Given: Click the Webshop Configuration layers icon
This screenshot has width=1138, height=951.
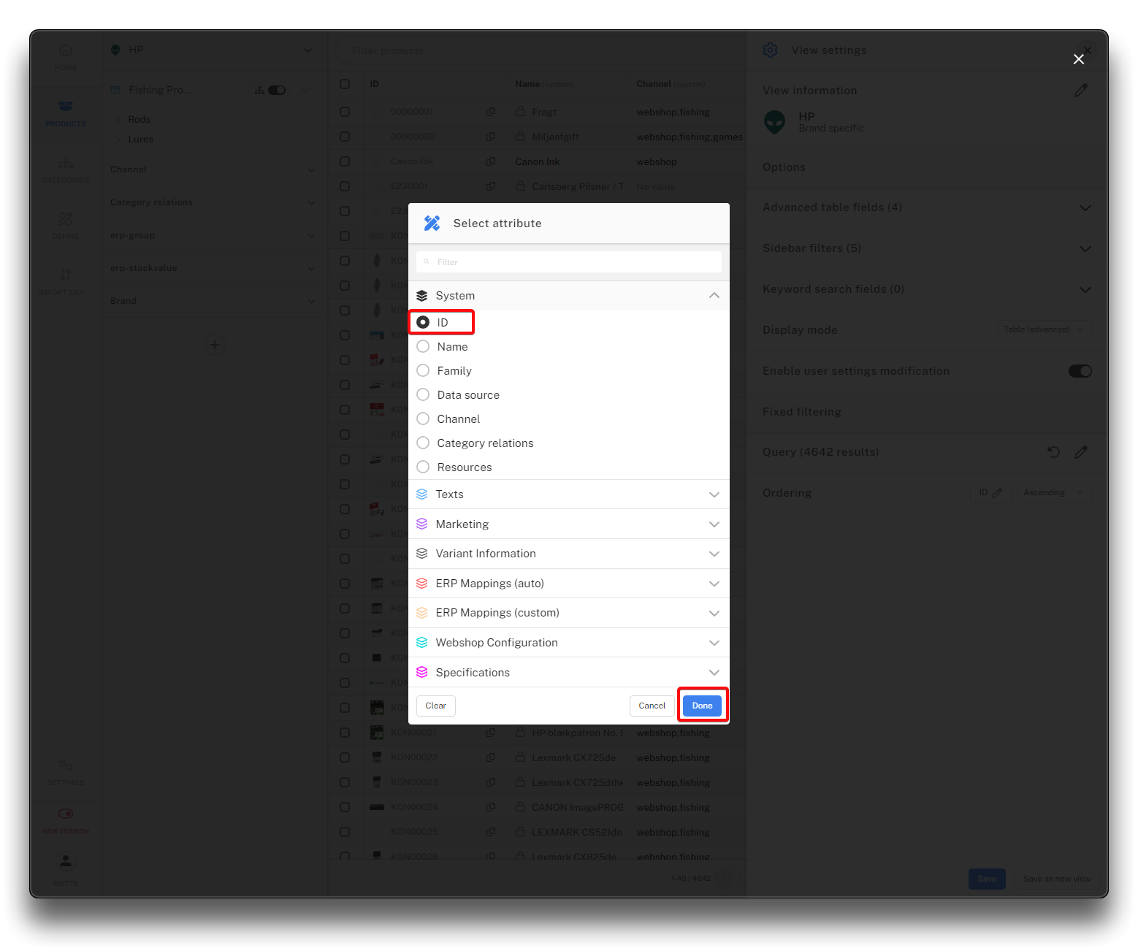Looking at the screenshot, I should coord(422,643).
